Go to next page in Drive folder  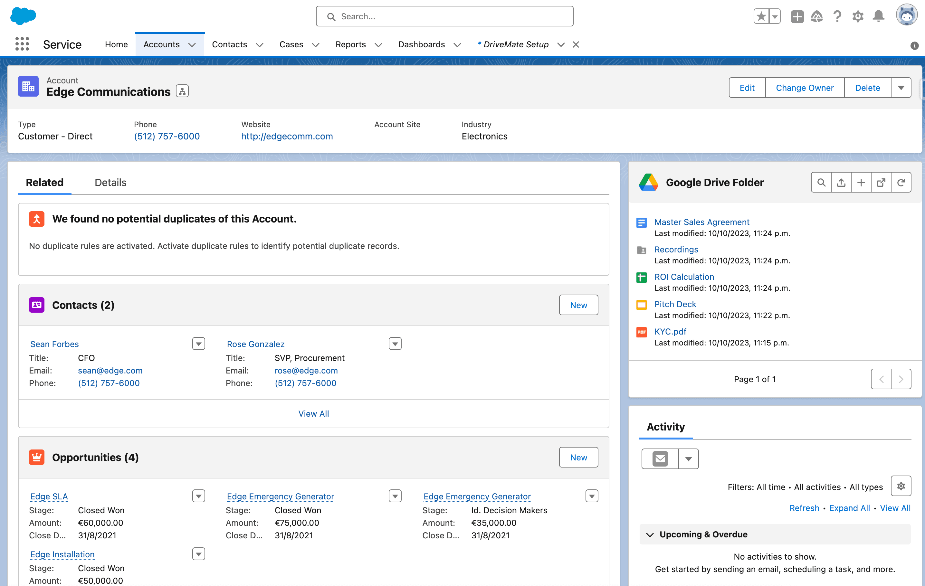click(901, 379)
